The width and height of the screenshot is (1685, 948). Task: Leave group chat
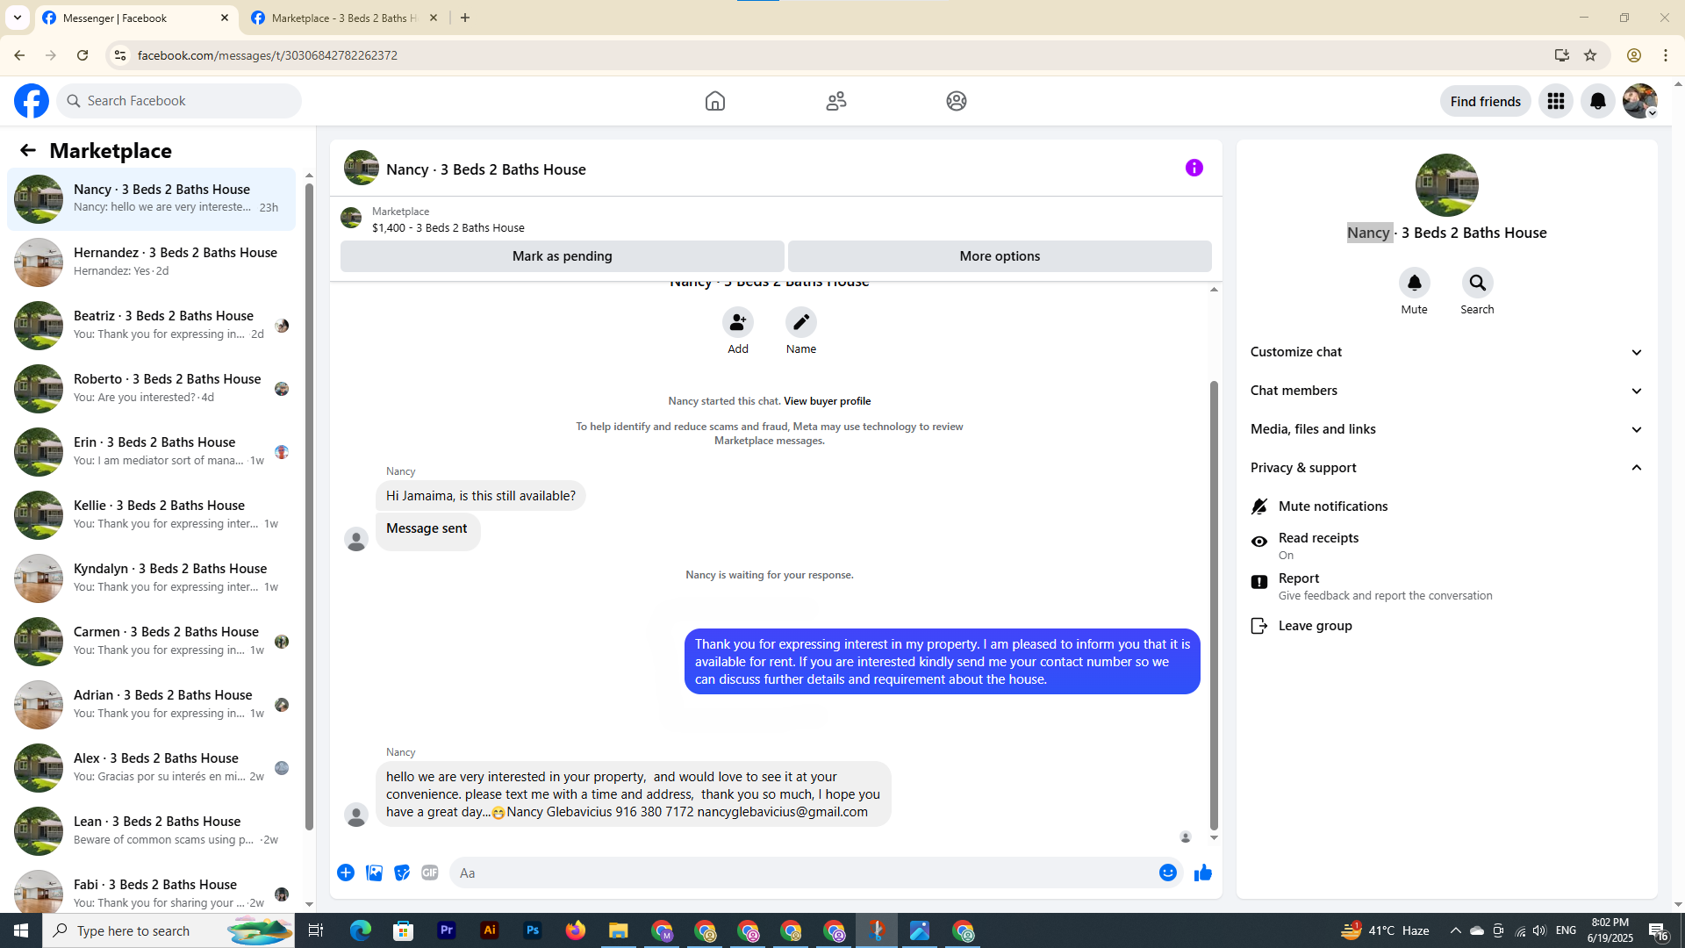coord(1446,626)
